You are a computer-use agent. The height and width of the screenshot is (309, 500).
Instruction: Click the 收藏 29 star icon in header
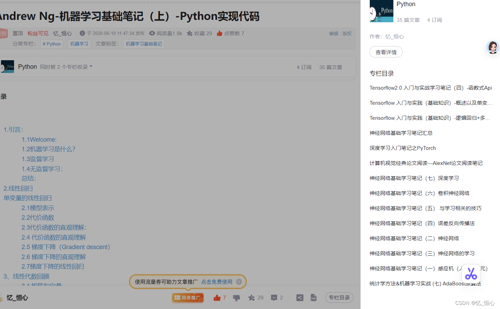point(190,33)
